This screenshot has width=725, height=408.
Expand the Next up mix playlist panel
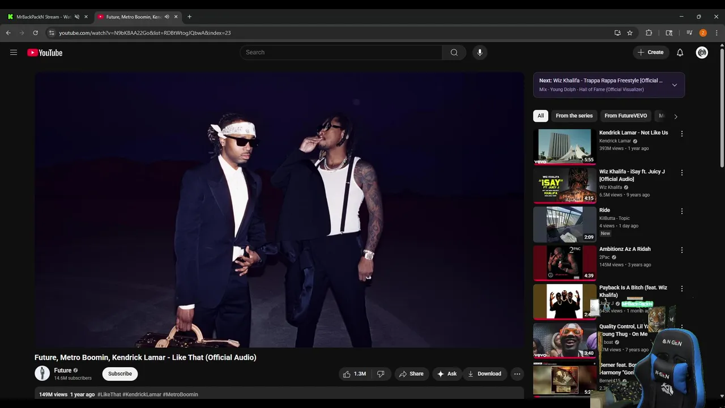[674, 85]
